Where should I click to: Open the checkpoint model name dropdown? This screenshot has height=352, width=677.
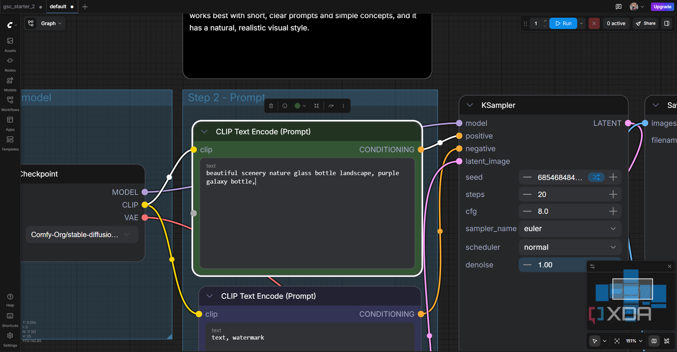tap(82, 235)
